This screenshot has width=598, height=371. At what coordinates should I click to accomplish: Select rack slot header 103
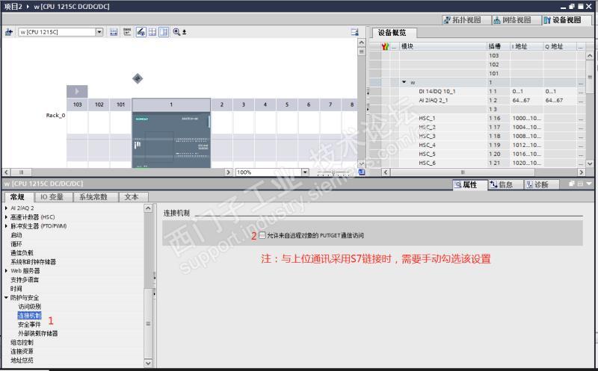tap(78, 105)
